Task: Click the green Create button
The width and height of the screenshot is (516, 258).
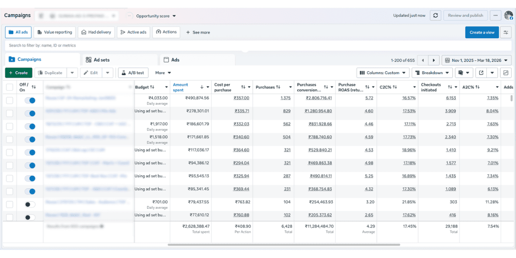Action: point(19,73)
